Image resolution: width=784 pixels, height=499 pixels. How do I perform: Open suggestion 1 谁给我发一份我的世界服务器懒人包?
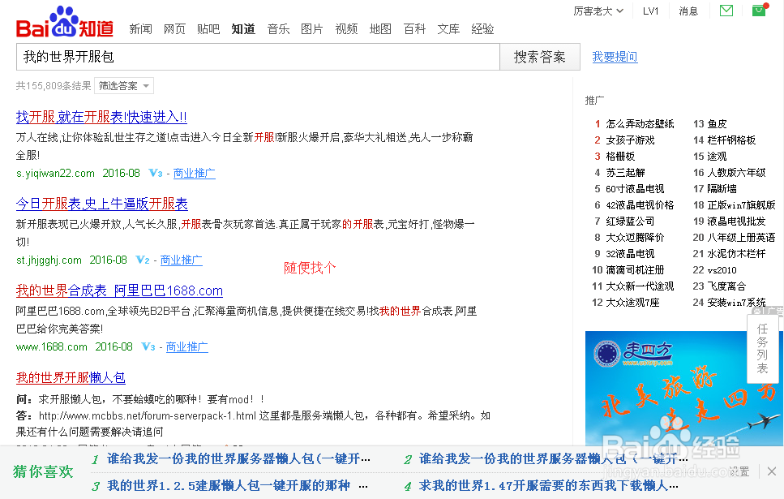point(238,459)
